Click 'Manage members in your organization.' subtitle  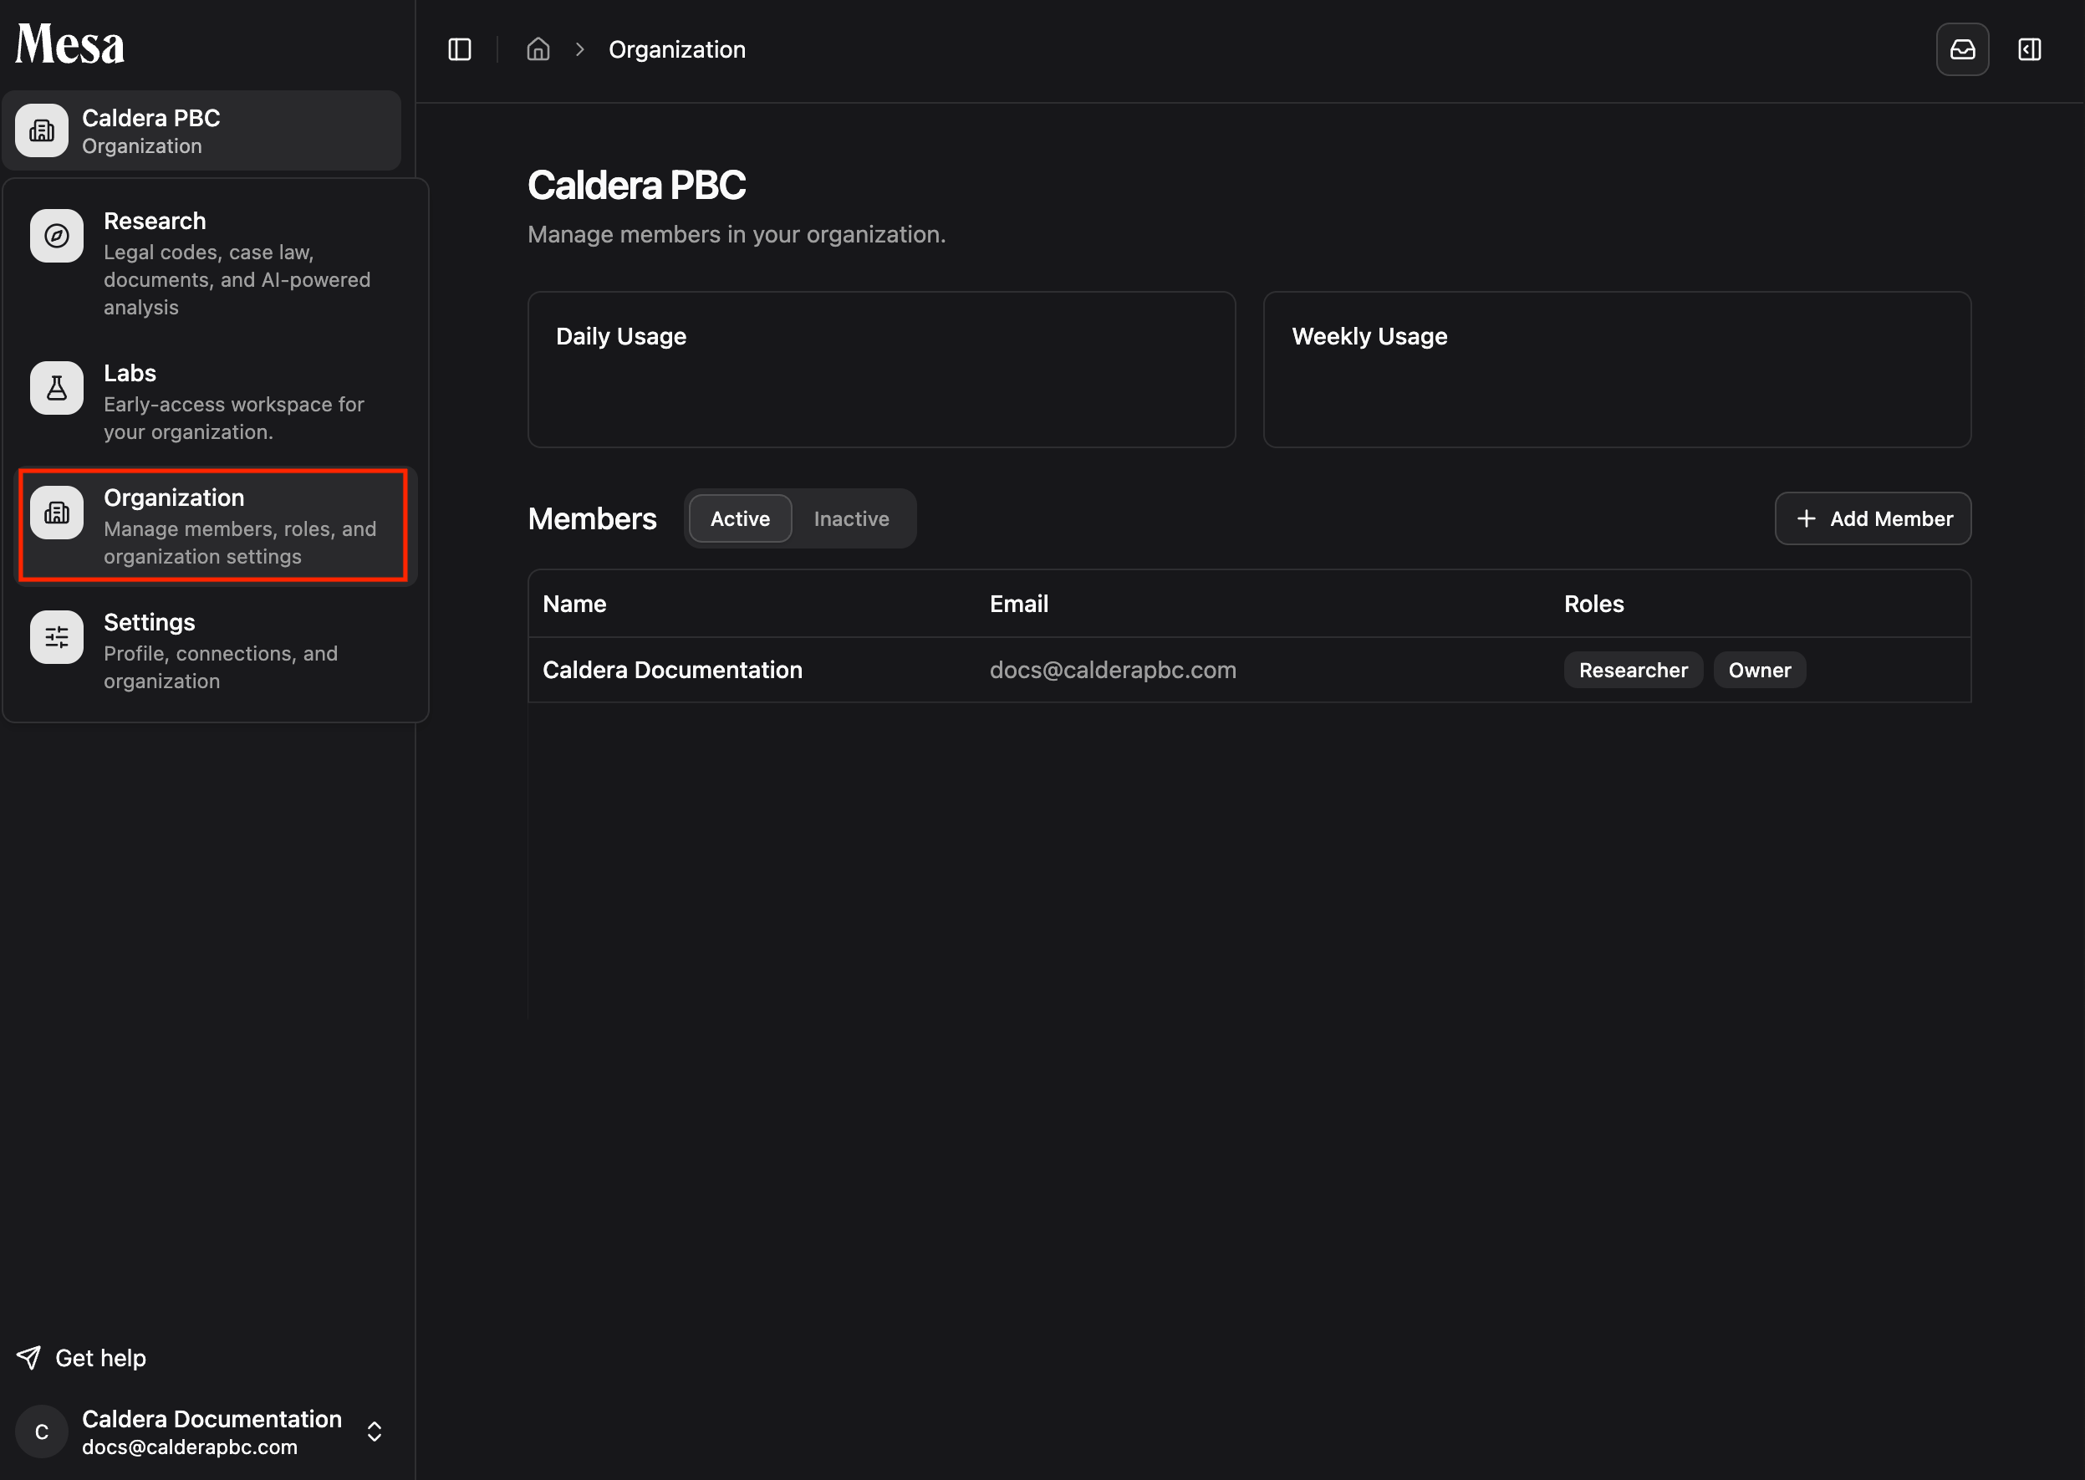click(x=737, y=234)
